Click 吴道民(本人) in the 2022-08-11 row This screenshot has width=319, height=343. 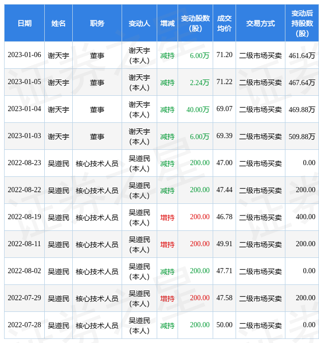point(139,245)
